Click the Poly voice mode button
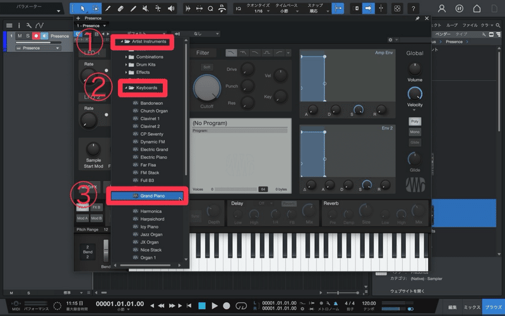505x316 pixels. (415, 121)
